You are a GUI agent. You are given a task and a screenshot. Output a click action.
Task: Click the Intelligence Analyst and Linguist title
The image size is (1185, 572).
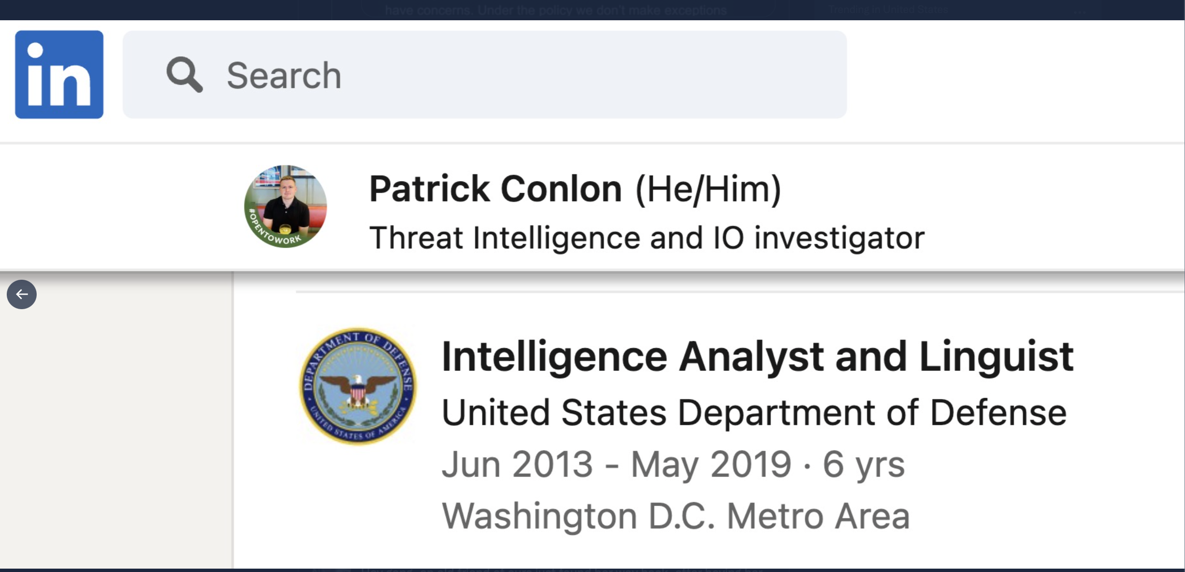758,356
